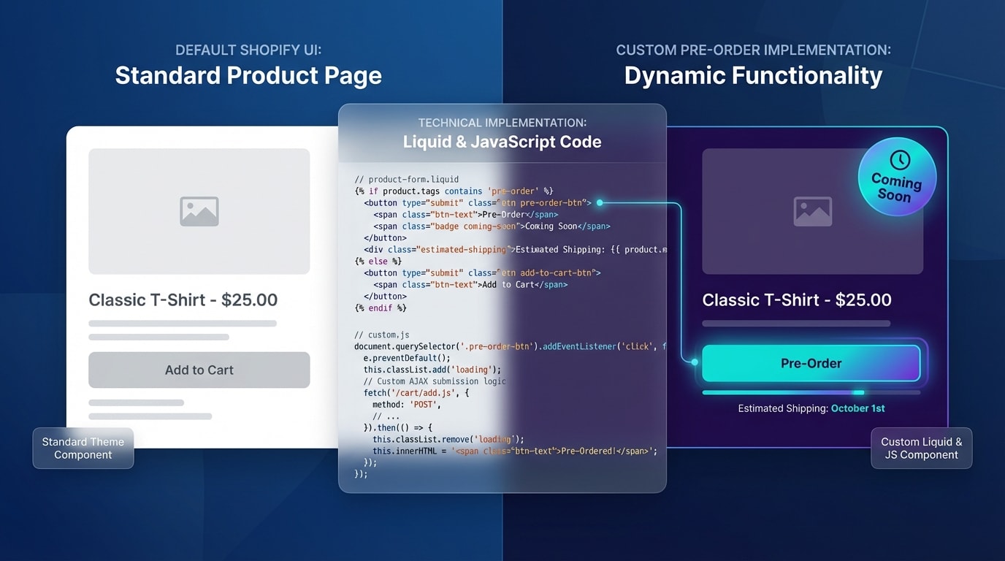Select the Classic T-Shirt - $25.00 title on the left card
1005x561 pixels.
click(183, 299)
